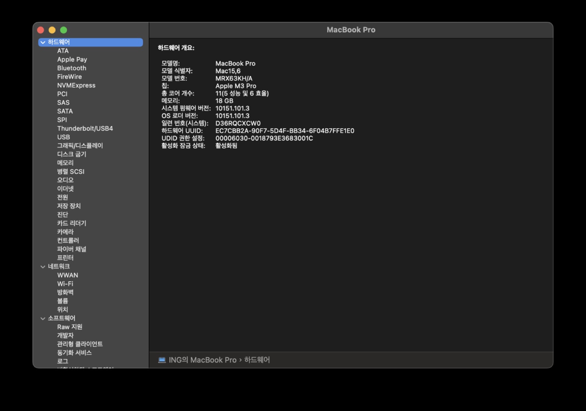
Task: Close the MacBook Pro window
Action: 41,30
